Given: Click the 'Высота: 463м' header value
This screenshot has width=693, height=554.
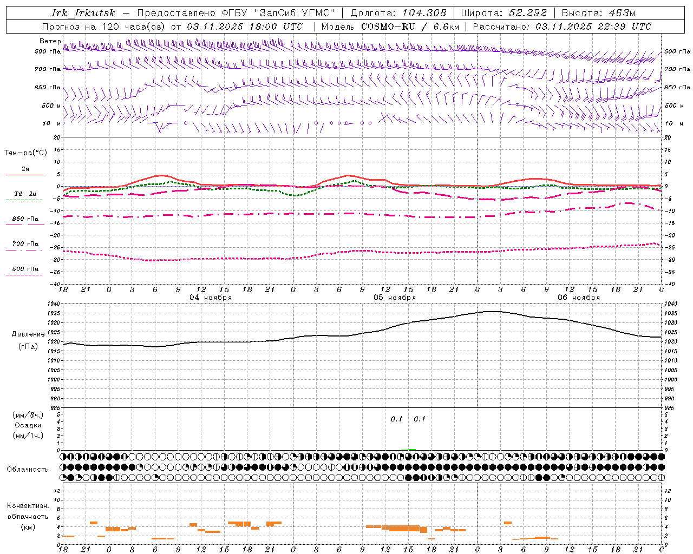Looking at the screenshot, I should click(598, 13).
